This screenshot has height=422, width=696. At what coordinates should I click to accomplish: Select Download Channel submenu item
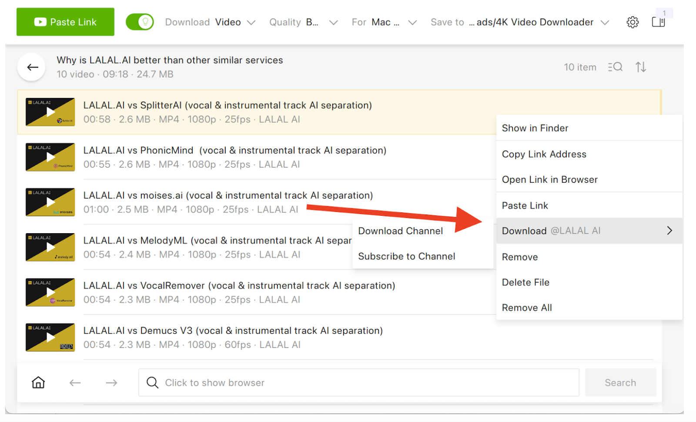(x=423, y=231)
